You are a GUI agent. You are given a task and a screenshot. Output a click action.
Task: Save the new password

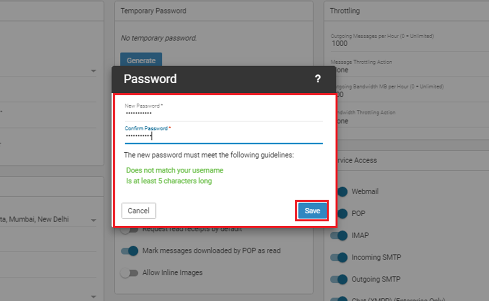(x=312, y=211)
